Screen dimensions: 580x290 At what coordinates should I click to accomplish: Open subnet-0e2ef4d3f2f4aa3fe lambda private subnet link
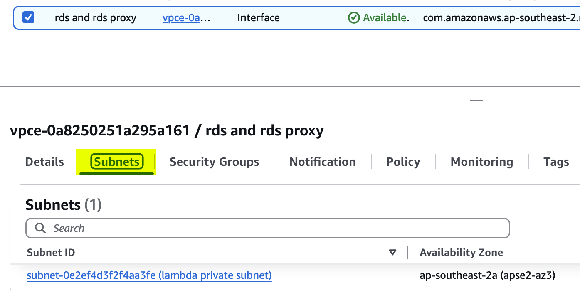pos(149,275)
